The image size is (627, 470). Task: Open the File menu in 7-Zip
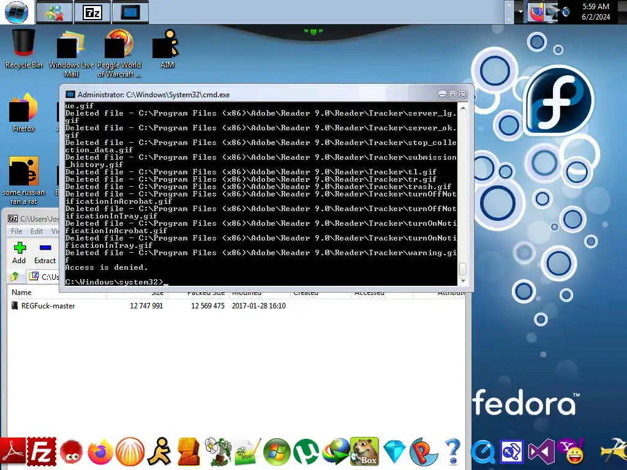point(17,231)
